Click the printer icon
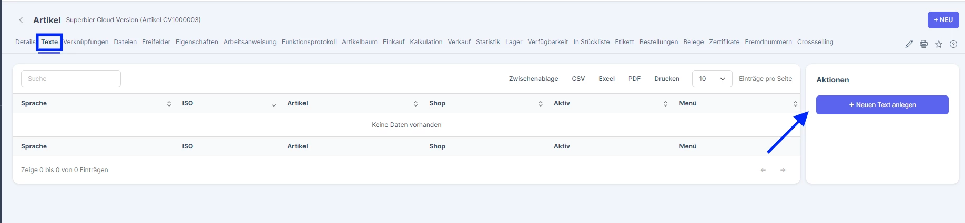The height and width of the screenshot is (223, 965). 923,44
